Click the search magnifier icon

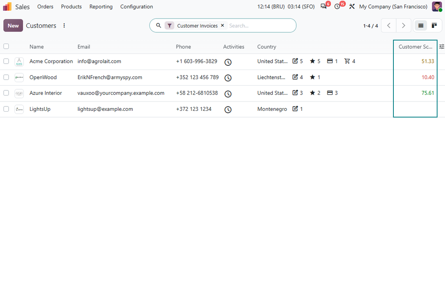[159, 26]
